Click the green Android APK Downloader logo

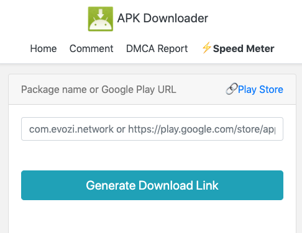(101, 19)
